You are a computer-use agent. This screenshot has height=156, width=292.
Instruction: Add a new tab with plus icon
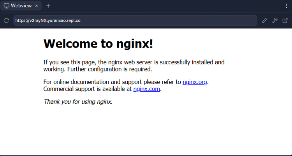(x=48, y=6)
